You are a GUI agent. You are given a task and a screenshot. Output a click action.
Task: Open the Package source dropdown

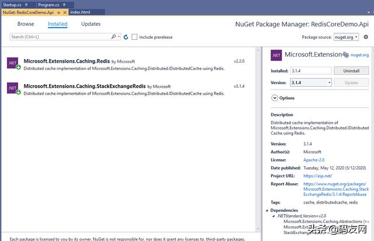[346, 37]
